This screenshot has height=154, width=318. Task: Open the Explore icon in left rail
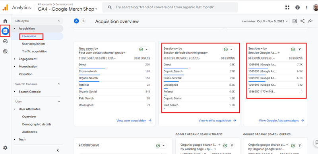click(x=5, y=41)
